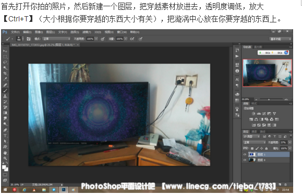Select layer 1 thumbnail in Layers panel

[x=252, y=154]
